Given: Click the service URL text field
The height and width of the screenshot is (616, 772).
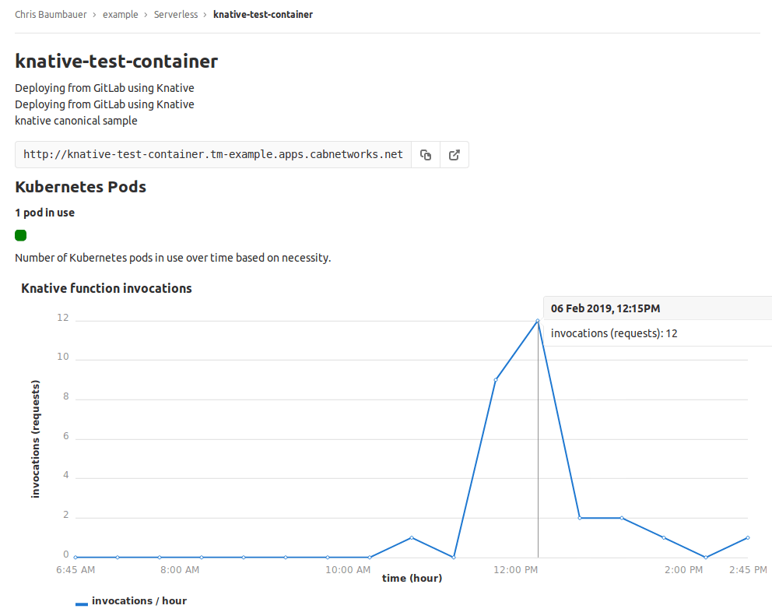Looking at the screenshot, I should 213,155.
